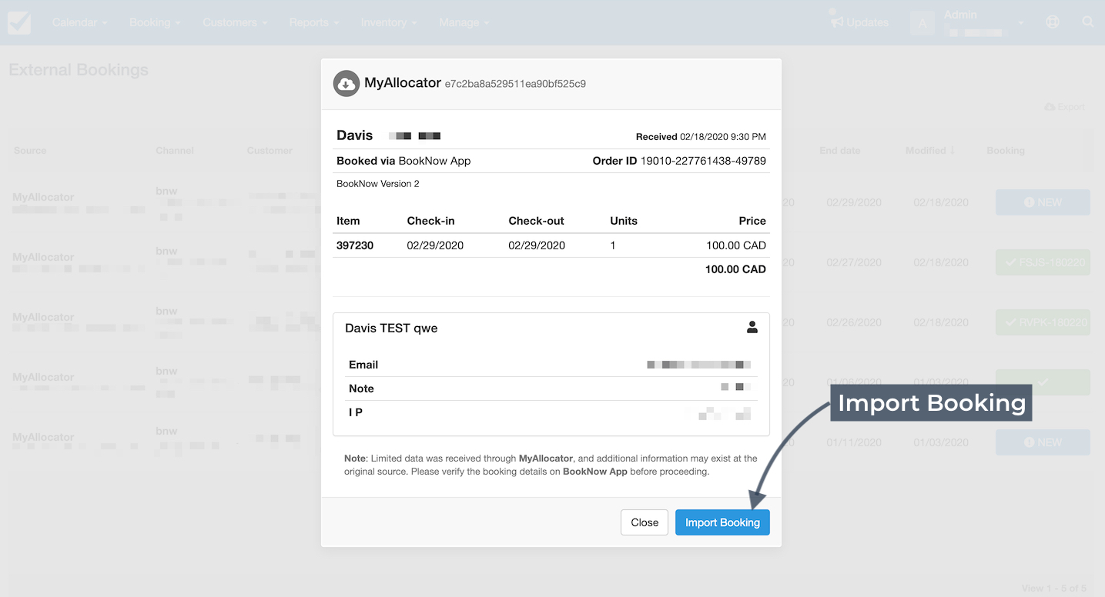The width and height of the screenshot is (1105, 597).
Task: Click the Export button above the table
Action: coord(1065,107)
